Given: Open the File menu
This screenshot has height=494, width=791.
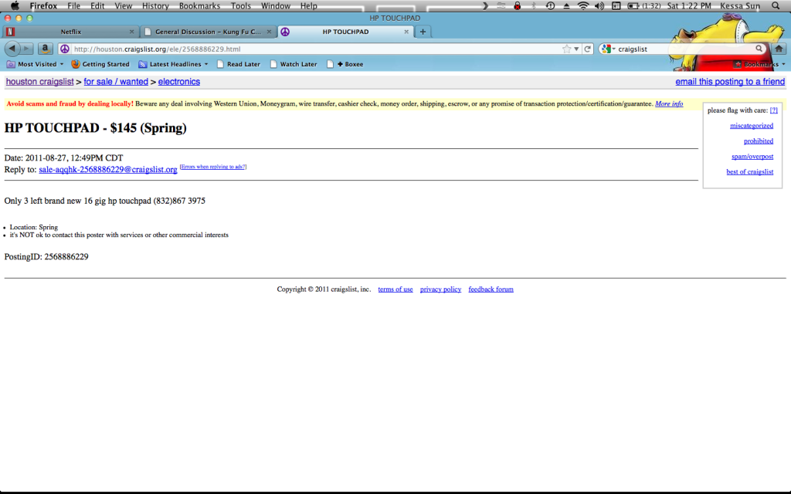Looking at the screenshot, I should tap(73, 5).
